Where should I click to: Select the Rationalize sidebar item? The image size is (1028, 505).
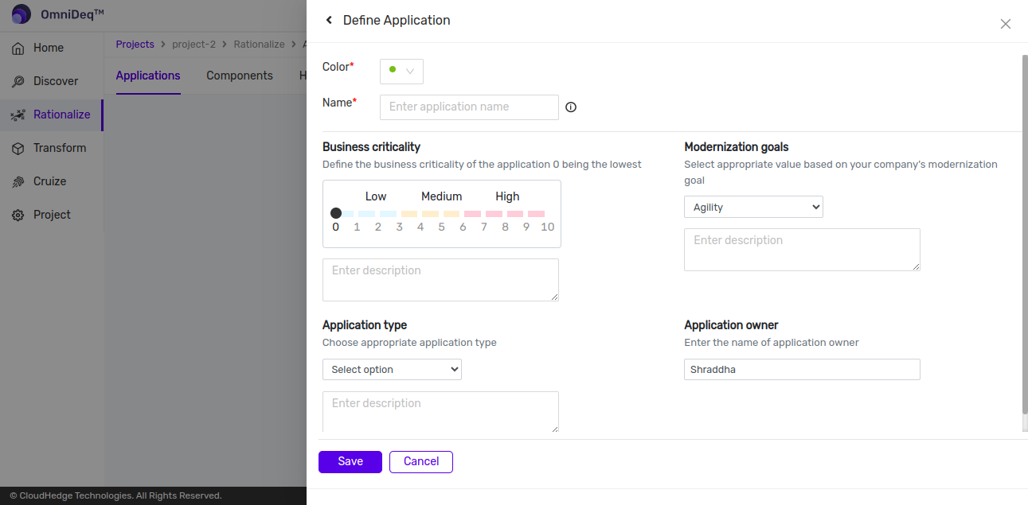pos(52,115)
